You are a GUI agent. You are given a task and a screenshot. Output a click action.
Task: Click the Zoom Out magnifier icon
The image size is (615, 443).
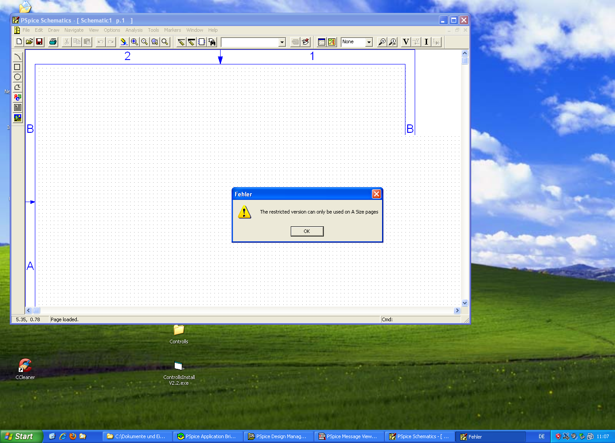144,42
